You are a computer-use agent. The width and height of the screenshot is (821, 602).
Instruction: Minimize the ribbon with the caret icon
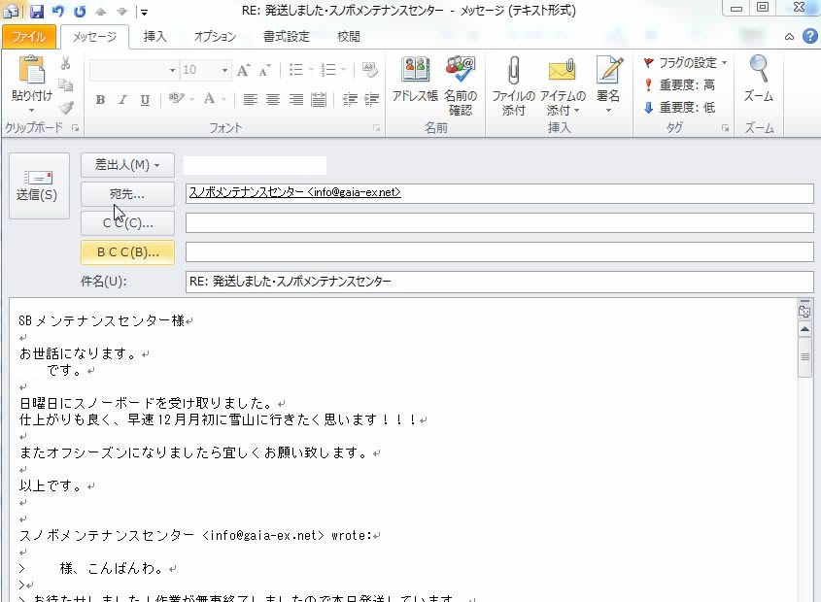789,37
